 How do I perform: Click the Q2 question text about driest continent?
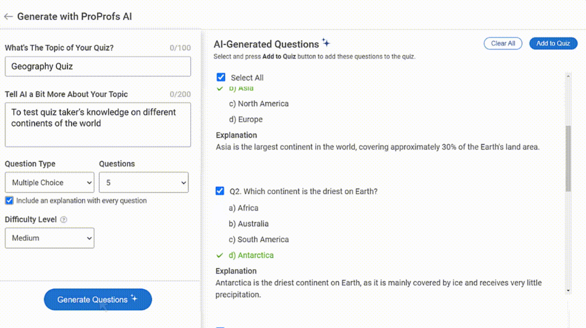[304, 191]
